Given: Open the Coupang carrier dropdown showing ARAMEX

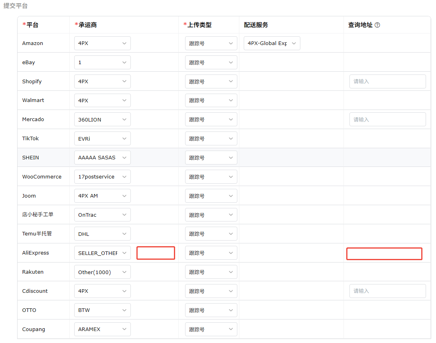Looking at the screenshot, I should (103, 329).
